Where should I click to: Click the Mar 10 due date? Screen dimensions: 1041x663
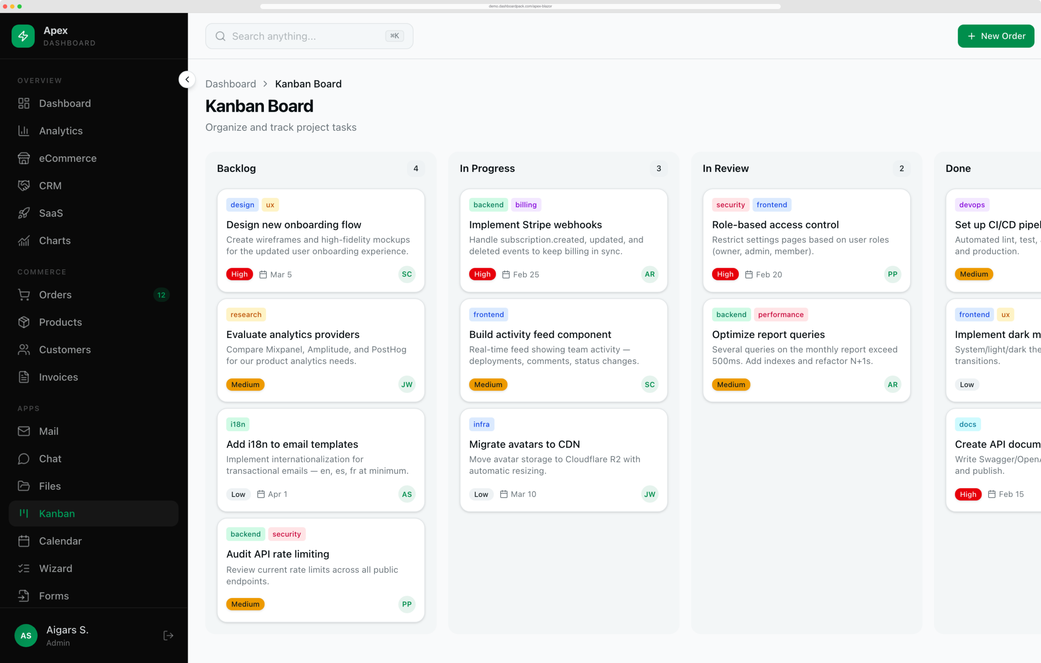coord(518,494)
